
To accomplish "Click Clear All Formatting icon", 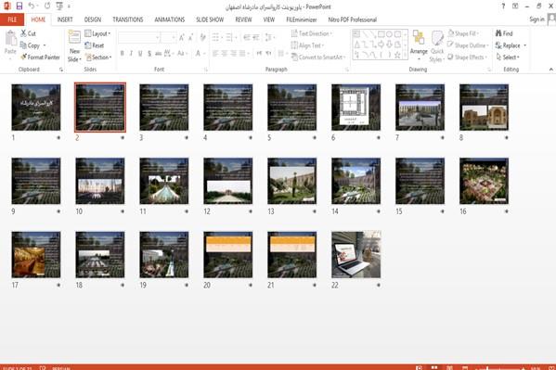I will click(203, 37).
